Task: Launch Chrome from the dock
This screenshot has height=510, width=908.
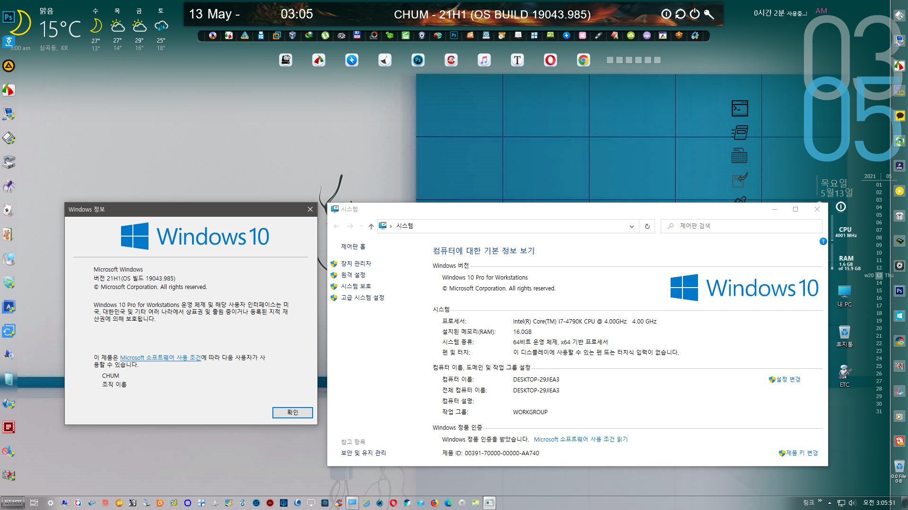Action: [584, 60]
